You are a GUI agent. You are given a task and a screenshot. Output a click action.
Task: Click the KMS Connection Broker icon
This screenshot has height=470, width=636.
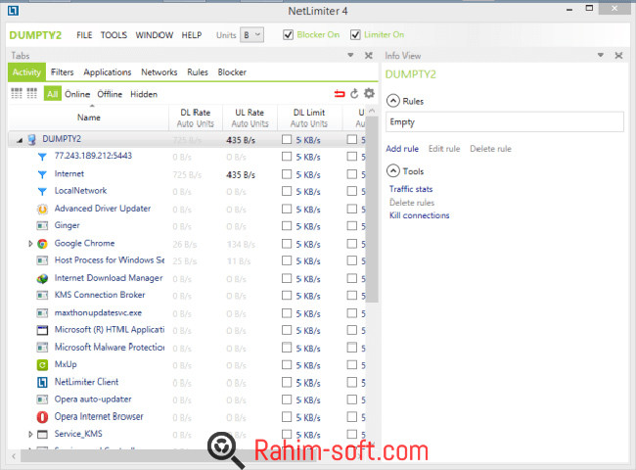point(42,295)
